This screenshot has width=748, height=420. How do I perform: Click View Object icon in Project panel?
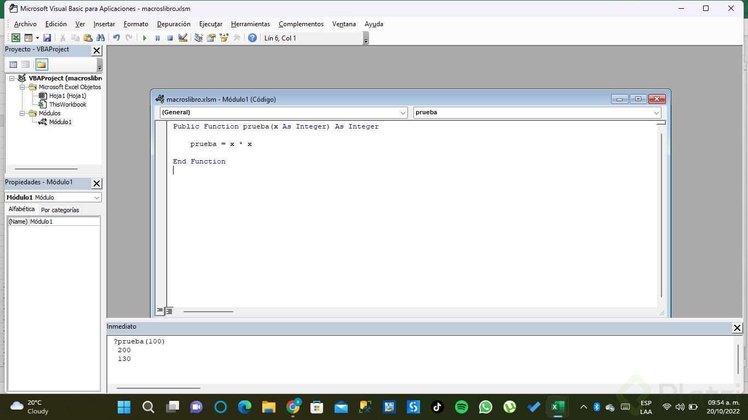26,65
